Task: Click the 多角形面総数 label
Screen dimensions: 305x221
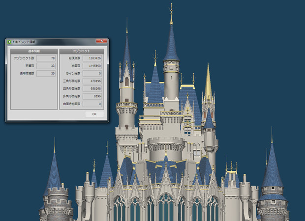Action: click(x=72, y=96)
